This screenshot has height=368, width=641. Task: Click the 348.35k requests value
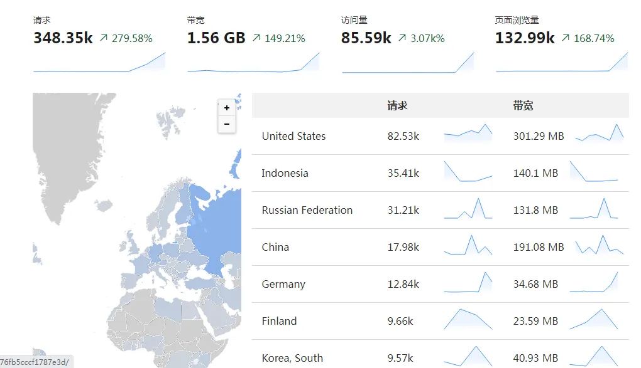[x=63, y=38]
